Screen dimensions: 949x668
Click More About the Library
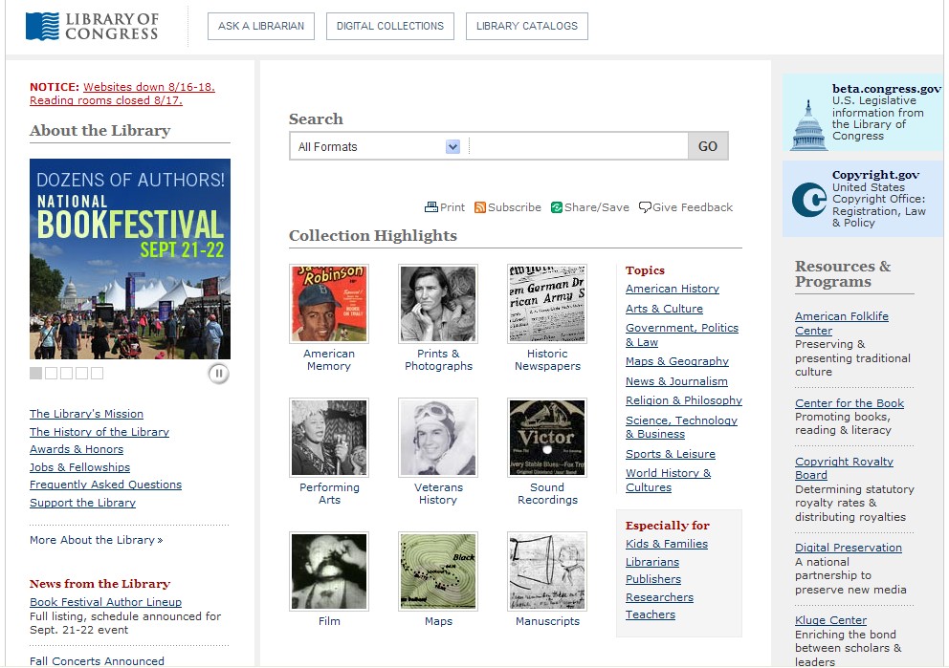click(x=97, y=540)
